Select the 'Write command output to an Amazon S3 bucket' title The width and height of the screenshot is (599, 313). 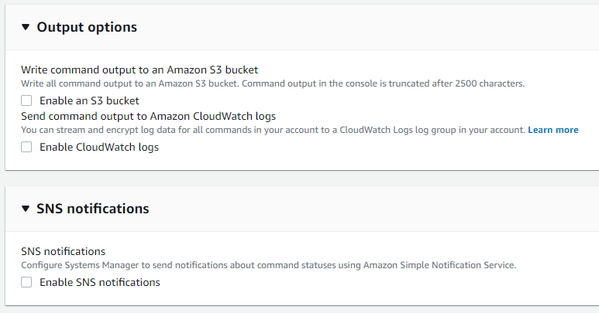tap(139, 70)
